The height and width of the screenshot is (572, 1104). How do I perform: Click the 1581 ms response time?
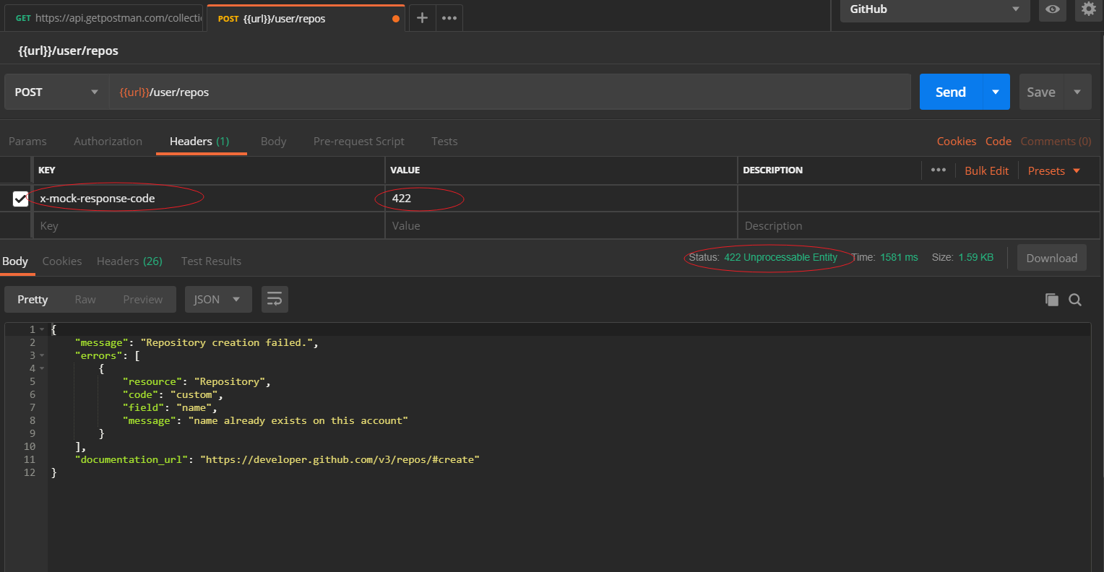(899, 257)
